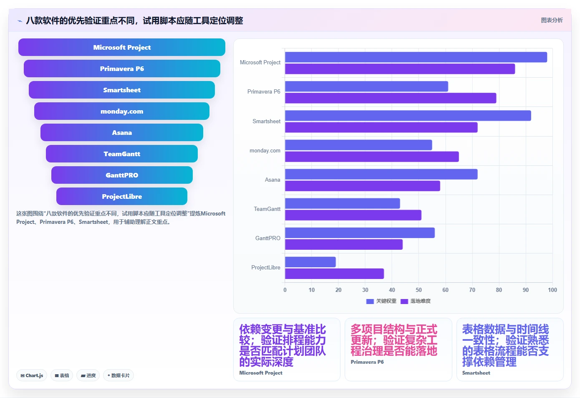Click Primavera P6 落地难度 chart bar
580x398 pixels.
[x=391, y=98]
